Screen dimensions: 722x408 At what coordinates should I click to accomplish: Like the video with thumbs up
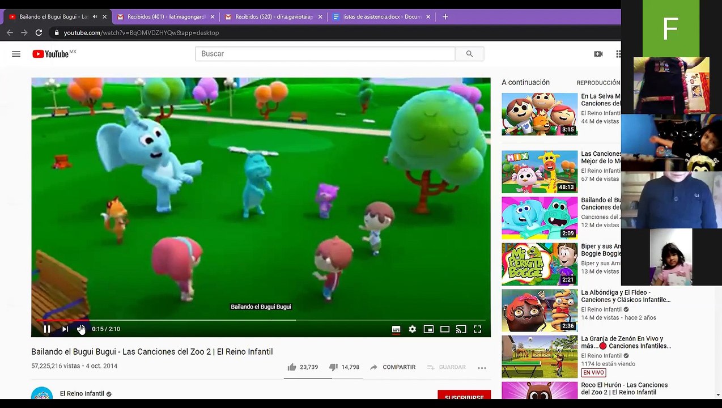(292, 367)
